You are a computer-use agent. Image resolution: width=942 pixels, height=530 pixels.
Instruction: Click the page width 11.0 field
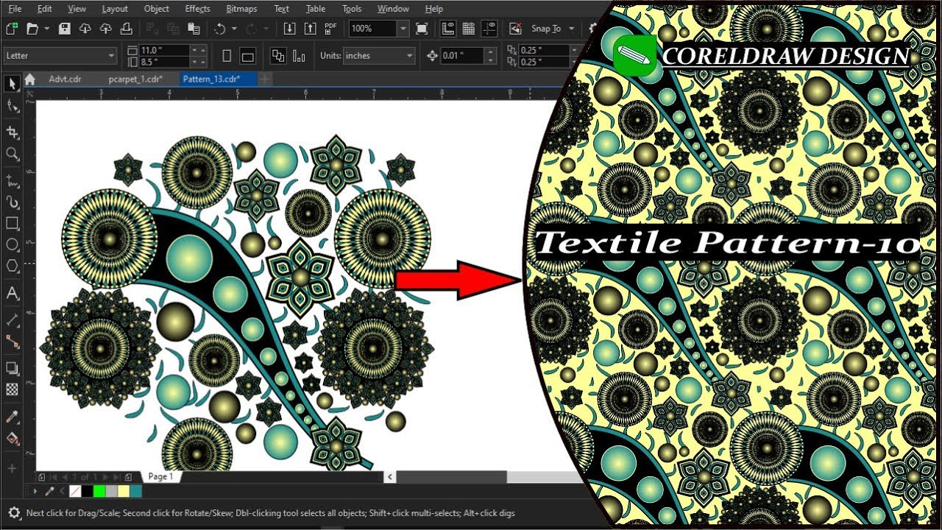point(163,50)
